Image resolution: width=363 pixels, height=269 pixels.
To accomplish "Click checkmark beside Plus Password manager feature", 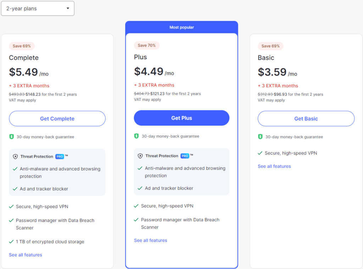I will point(136,220).
